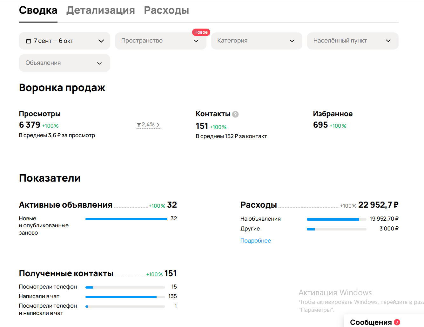The height and width of the screenshot is (327, 424).
Task: Click the 3 000 ₽ amount
Action: 389,229
